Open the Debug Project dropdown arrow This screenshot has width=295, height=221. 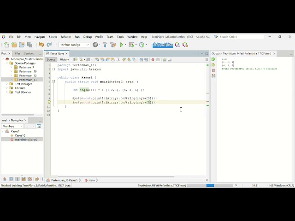point(136,45)
